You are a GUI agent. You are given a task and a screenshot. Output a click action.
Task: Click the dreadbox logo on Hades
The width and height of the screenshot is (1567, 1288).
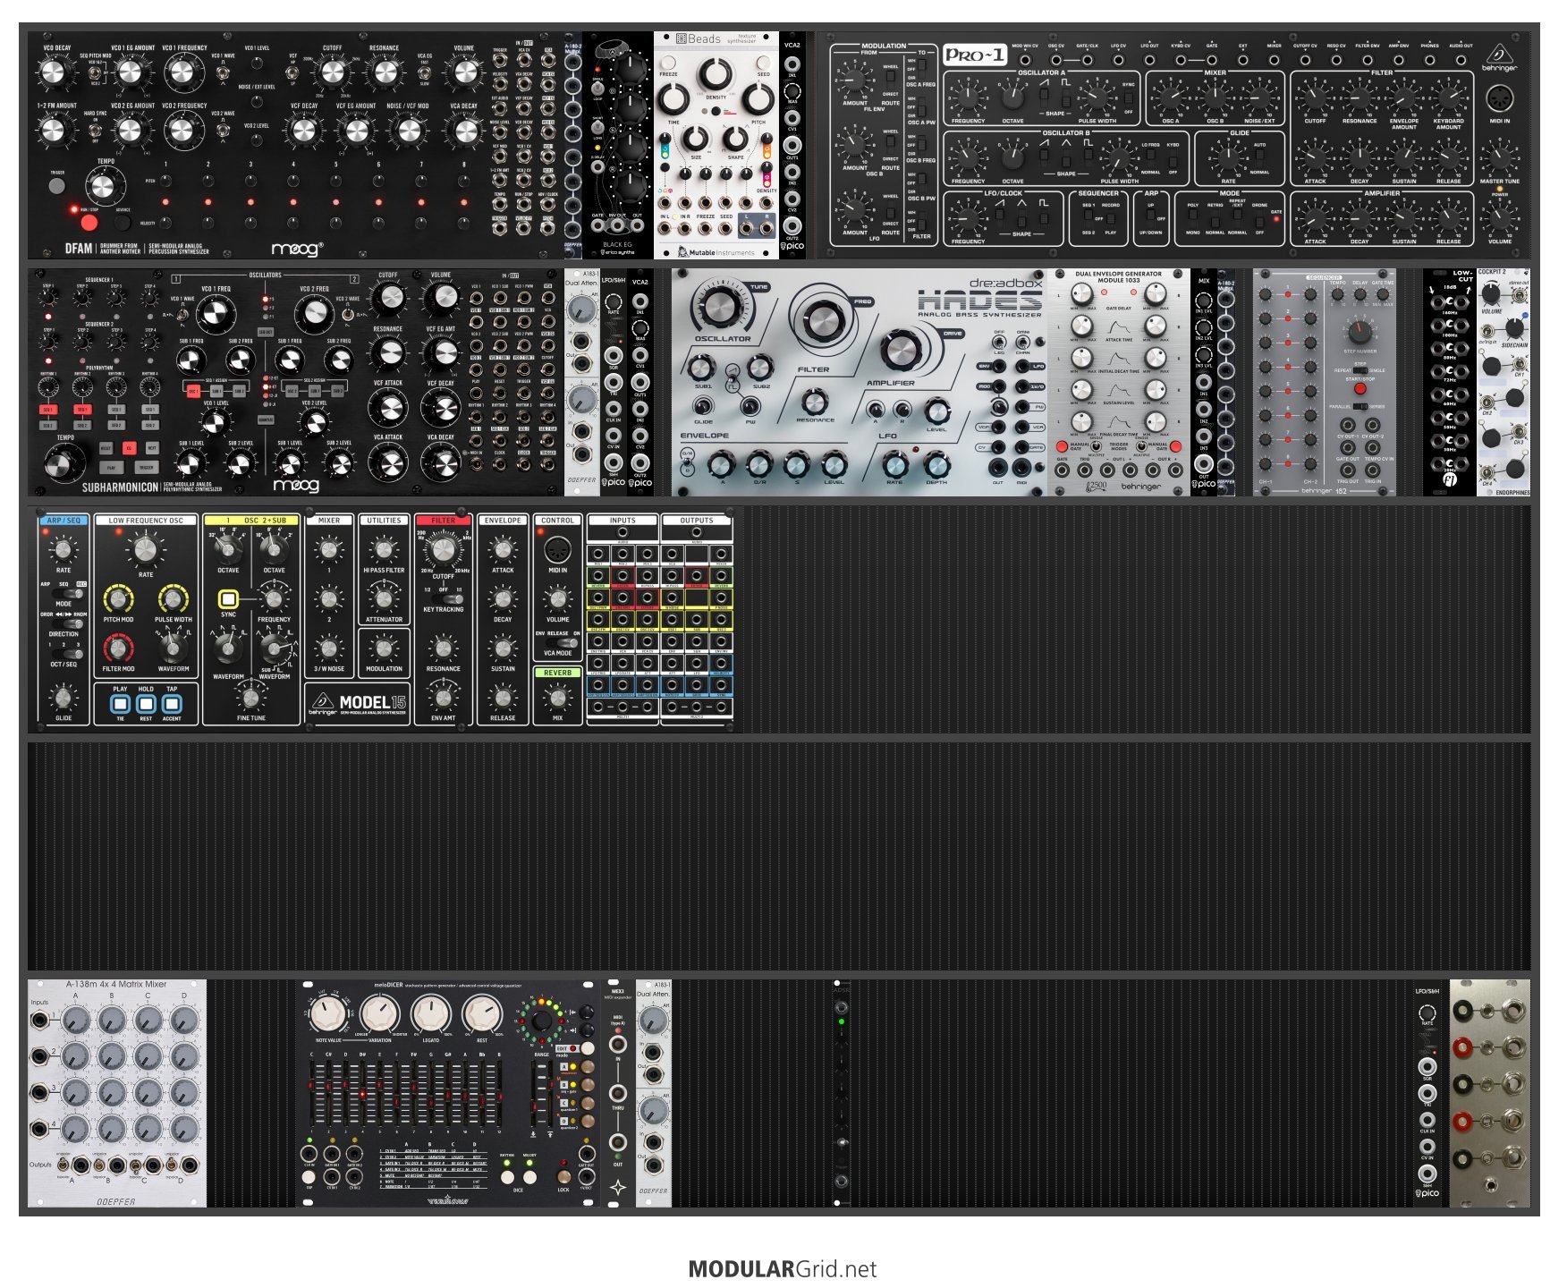coord(1006,283)
